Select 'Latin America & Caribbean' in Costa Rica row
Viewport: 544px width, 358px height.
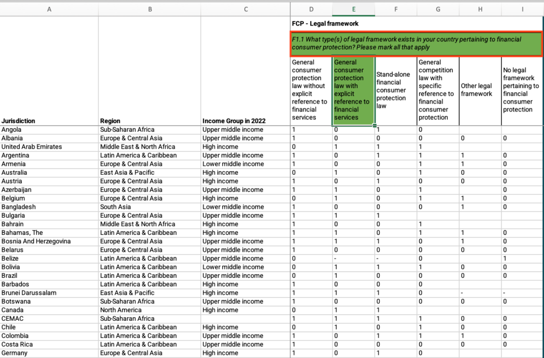coord(150,344)
